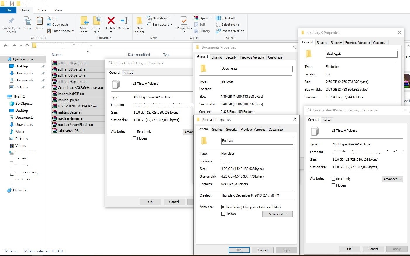Check Read-only in CoordinatesOfSafeHouses Properties
The image size is (410, 256).
point(333,179)
